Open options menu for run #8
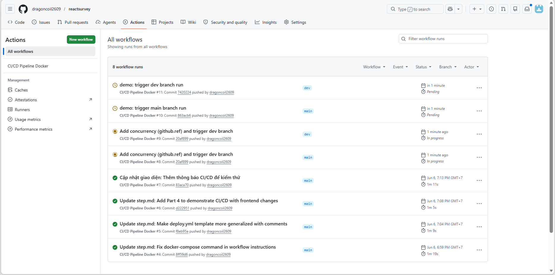555x275 pixels. pyautogui.click(x=479, y=157)
